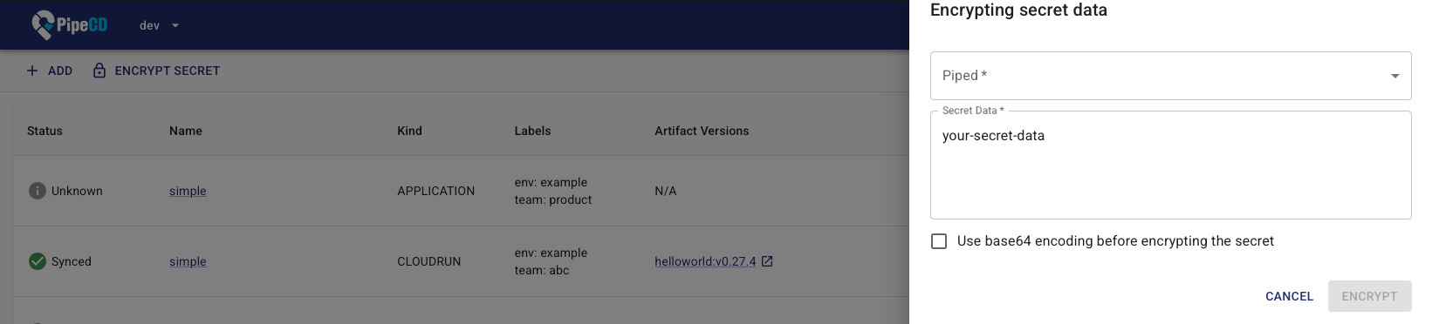Open the simple APPLICATION link
Image resolution: width=1432 pixels, height=324 pixels.
click(188, 191)
